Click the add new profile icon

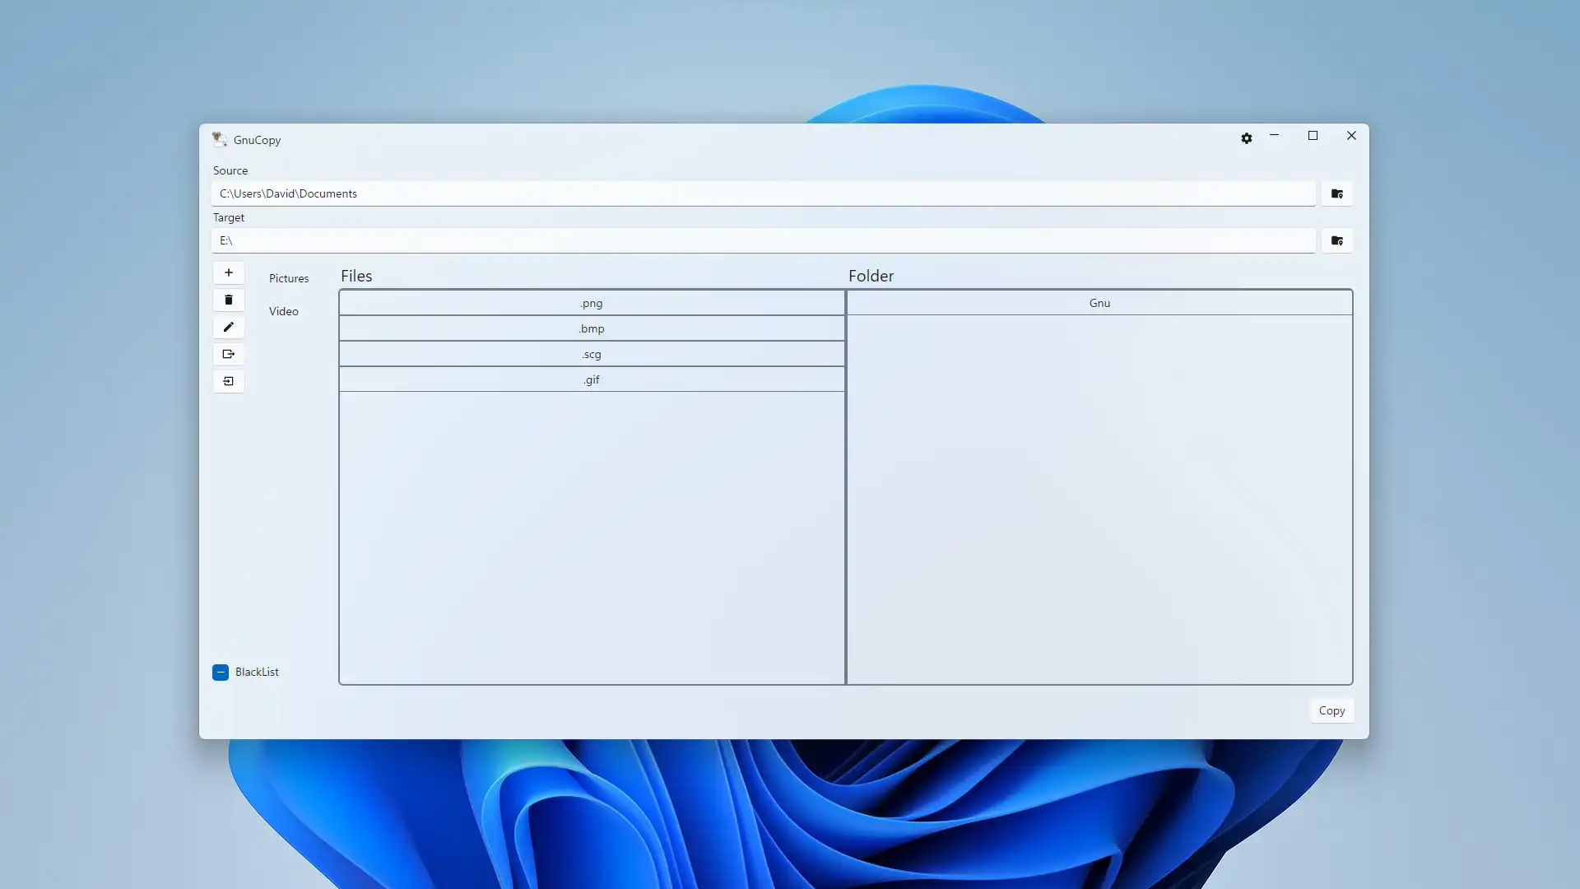(229, 272)
